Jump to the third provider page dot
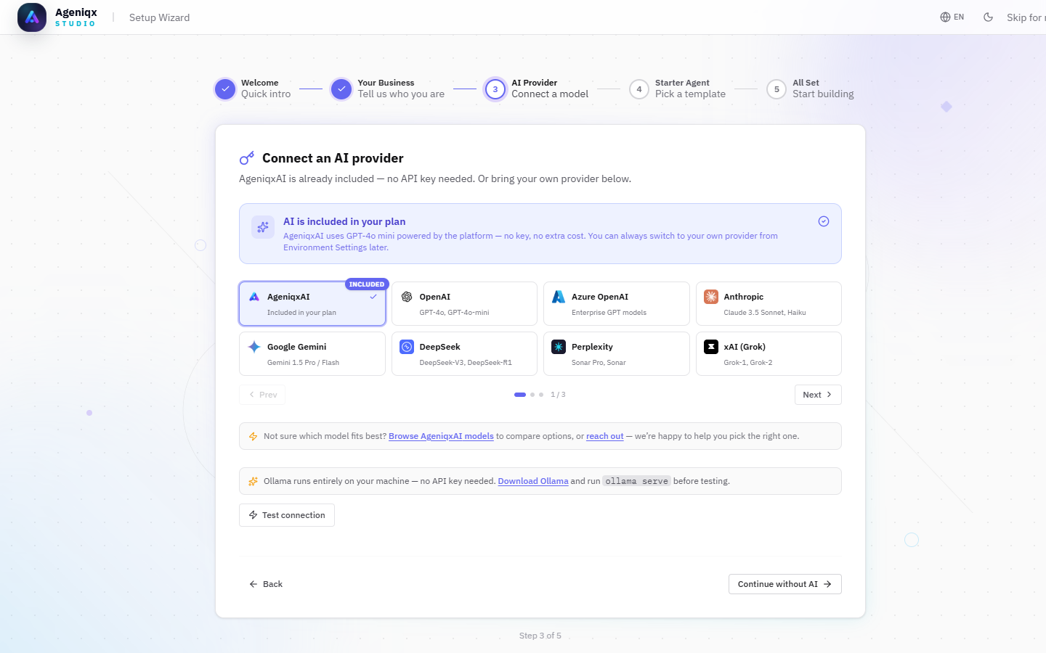 point(541,395)
